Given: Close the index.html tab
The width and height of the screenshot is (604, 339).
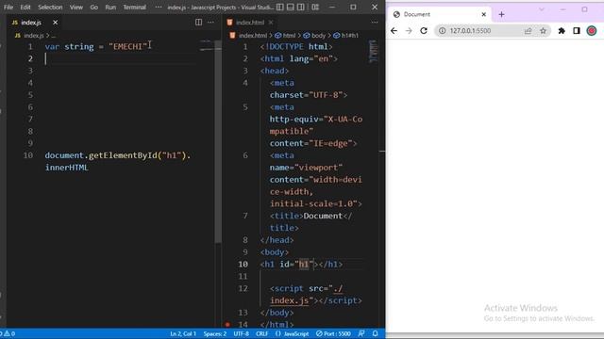Looking at the screenshot, I should (271, 23).
